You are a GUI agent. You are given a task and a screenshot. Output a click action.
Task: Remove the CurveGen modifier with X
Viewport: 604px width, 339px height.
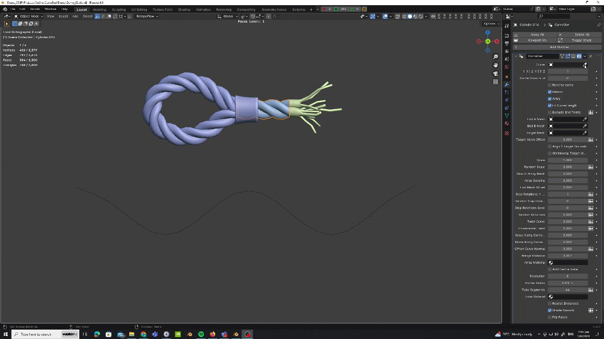pos(590,56)
